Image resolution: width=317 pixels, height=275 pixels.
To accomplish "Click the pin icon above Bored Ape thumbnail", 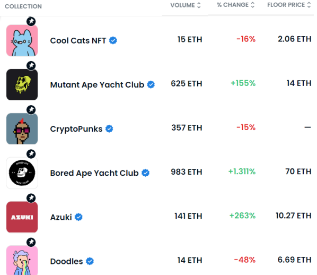I will tap(31, 154).
